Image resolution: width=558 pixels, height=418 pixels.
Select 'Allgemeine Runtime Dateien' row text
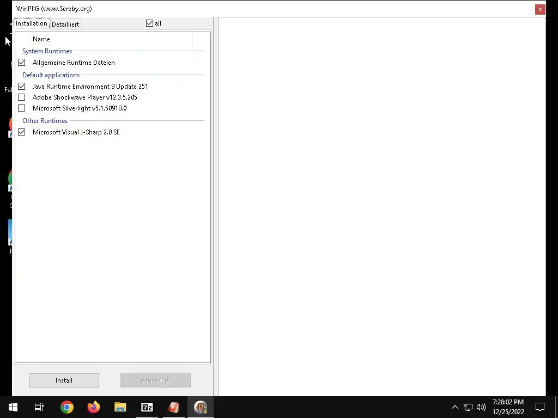pos(74,63)
